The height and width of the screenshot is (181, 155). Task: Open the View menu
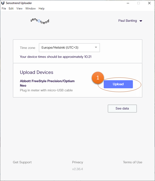point(19,9)
